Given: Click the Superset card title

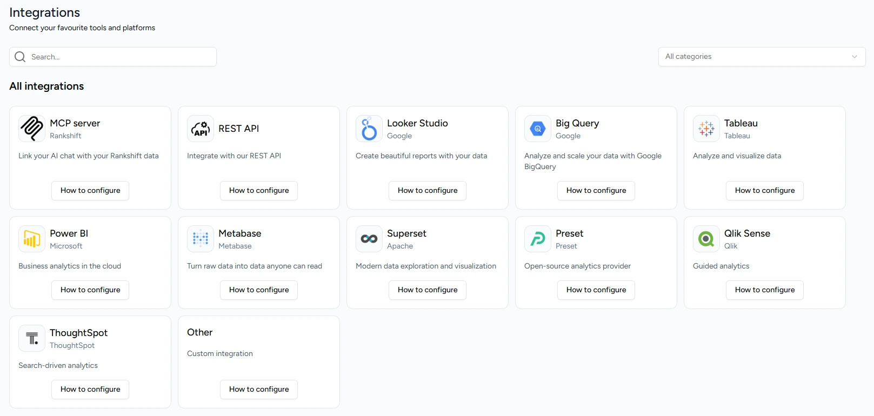Looking at the screenshot, I should pos(406,233).
